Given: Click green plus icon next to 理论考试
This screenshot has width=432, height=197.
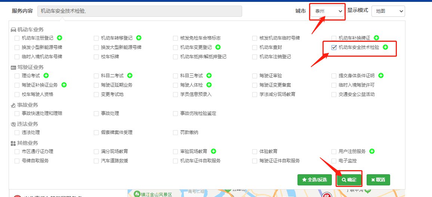Looking at the screenshot, I should tap(46, 76).
